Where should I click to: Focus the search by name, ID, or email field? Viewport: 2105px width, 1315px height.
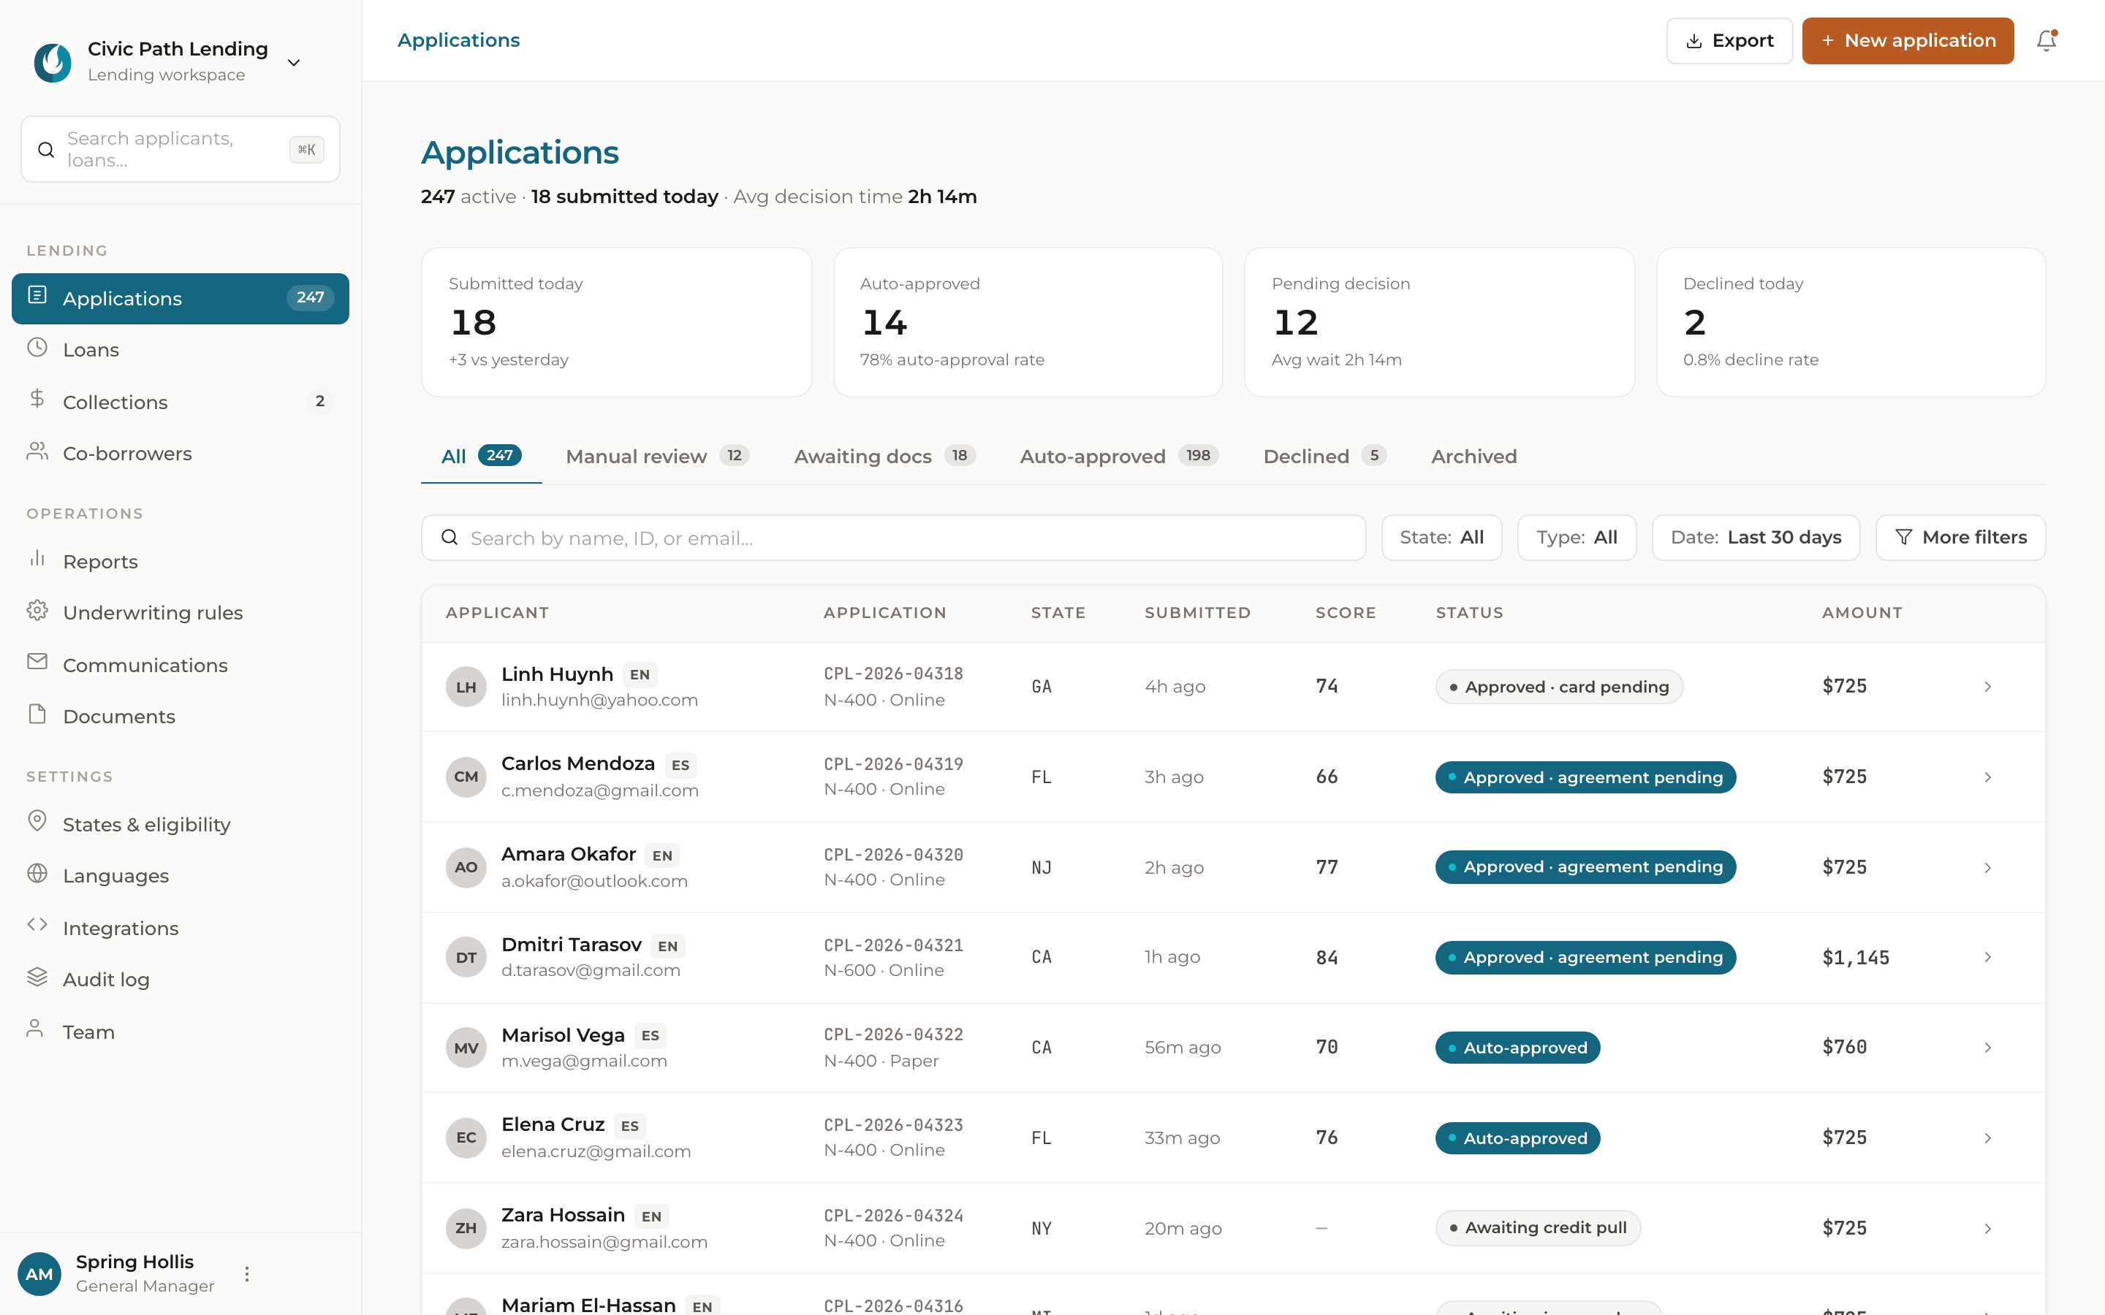893,538
